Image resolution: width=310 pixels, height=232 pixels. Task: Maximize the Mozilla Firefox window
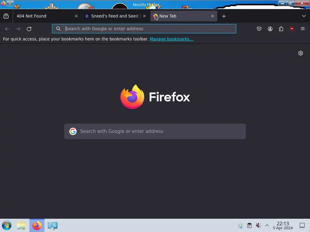click(290, 3)
